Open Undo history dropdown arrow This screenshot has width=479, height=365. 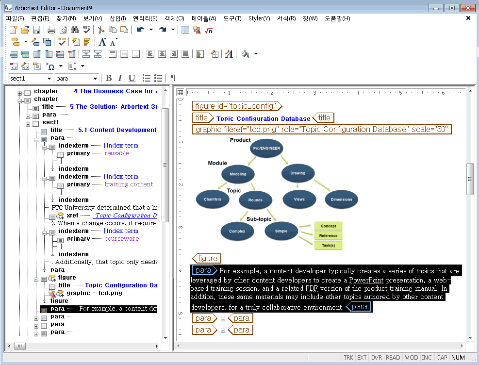click(x=151, y=30)
